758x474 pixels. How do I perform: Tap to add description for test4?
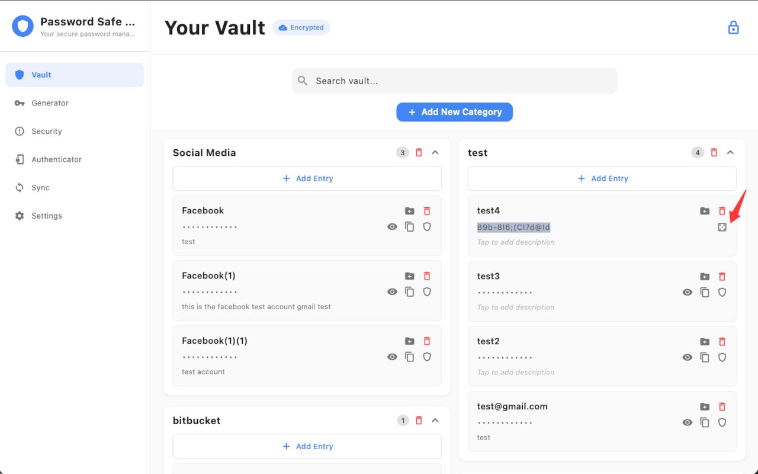tap(516, 242)
